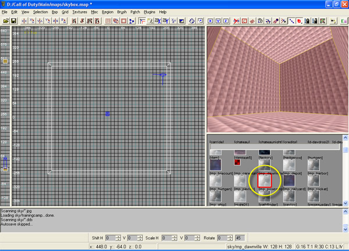Image resolution: width=349 pixels, height=251 pixels.
Task: Increase the Shift V stepper value
Action: [140, 236]
